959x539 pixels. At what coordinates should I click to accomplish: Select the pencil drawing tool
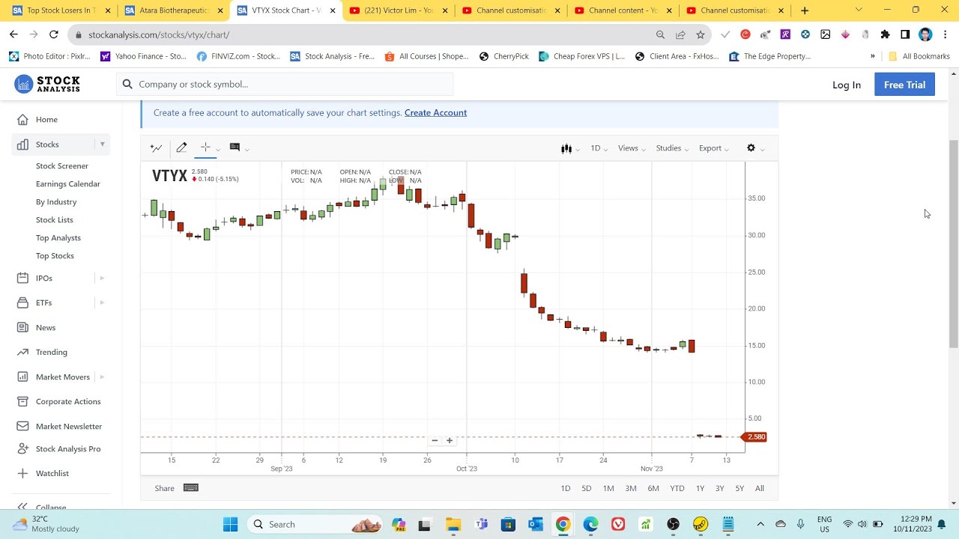(181, 148)
